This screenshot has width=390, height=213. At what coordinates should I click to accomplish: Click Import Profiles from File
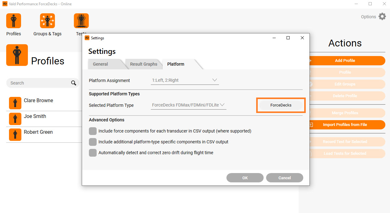[345, 125]
